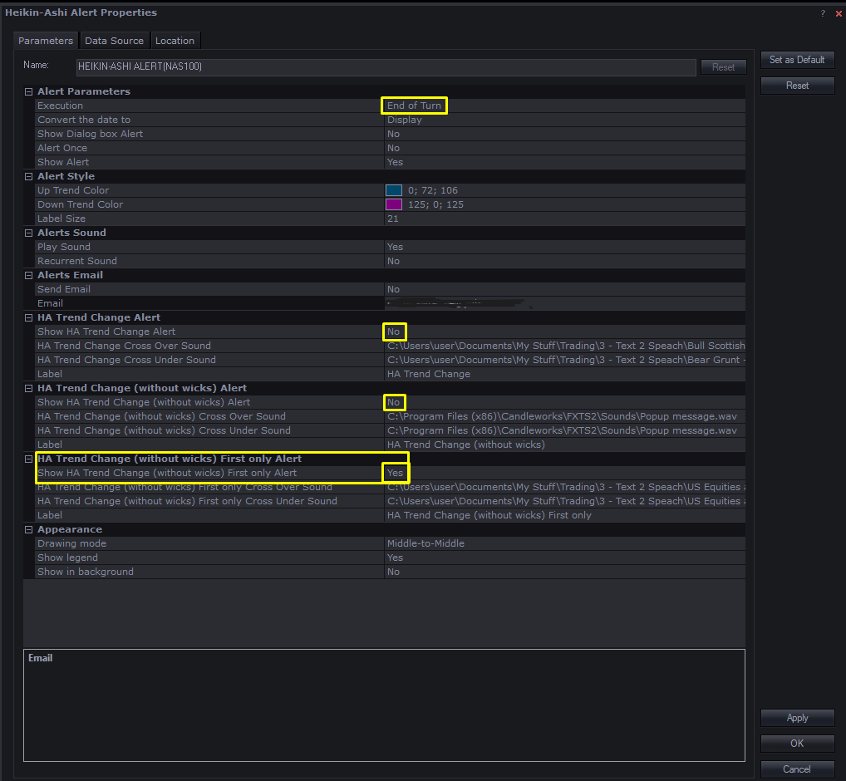Toggle the Play Sound value

pyautogui.click(x=395, y=247)
